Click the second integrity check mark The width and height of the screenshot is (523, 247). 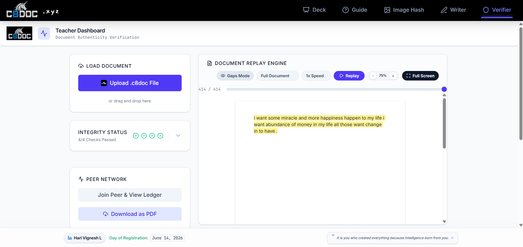(144, 136)
